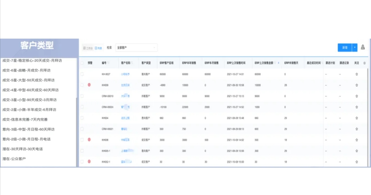This screenshot has width=371, height=195.
Task: Select 意向-3级-中型-月日程-60天拜访 type
Action: (28, 129)
